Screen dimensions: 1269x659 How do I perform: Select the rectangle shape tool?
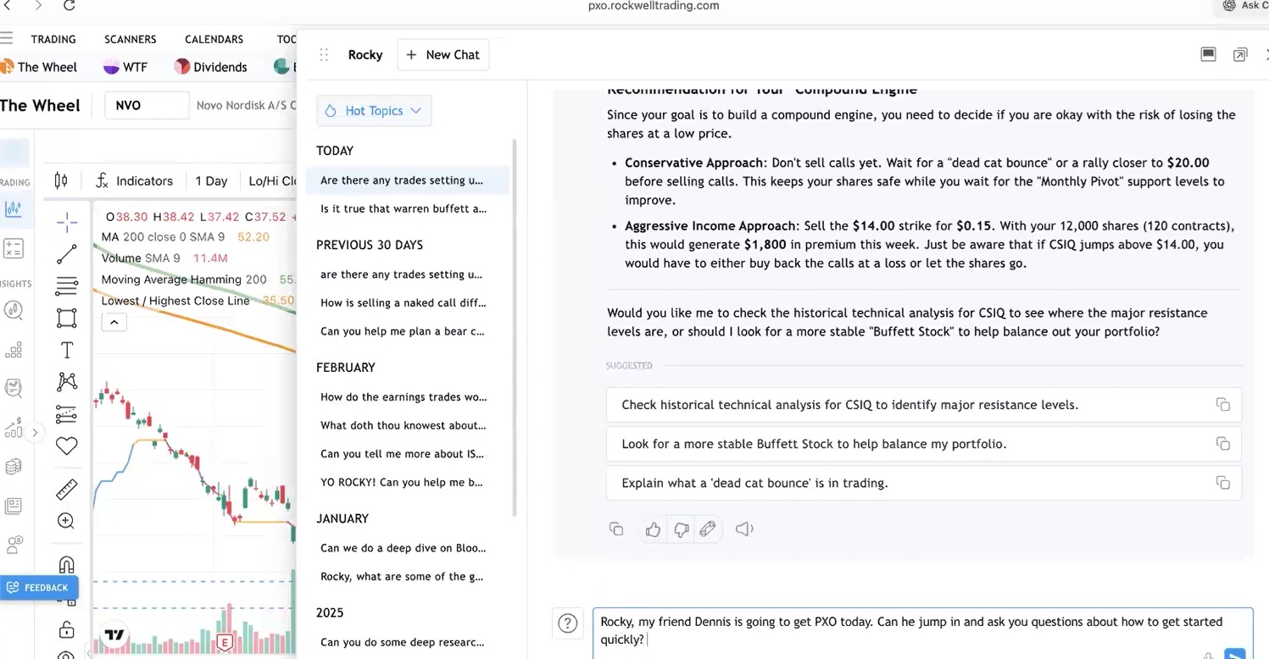point(67,318)
